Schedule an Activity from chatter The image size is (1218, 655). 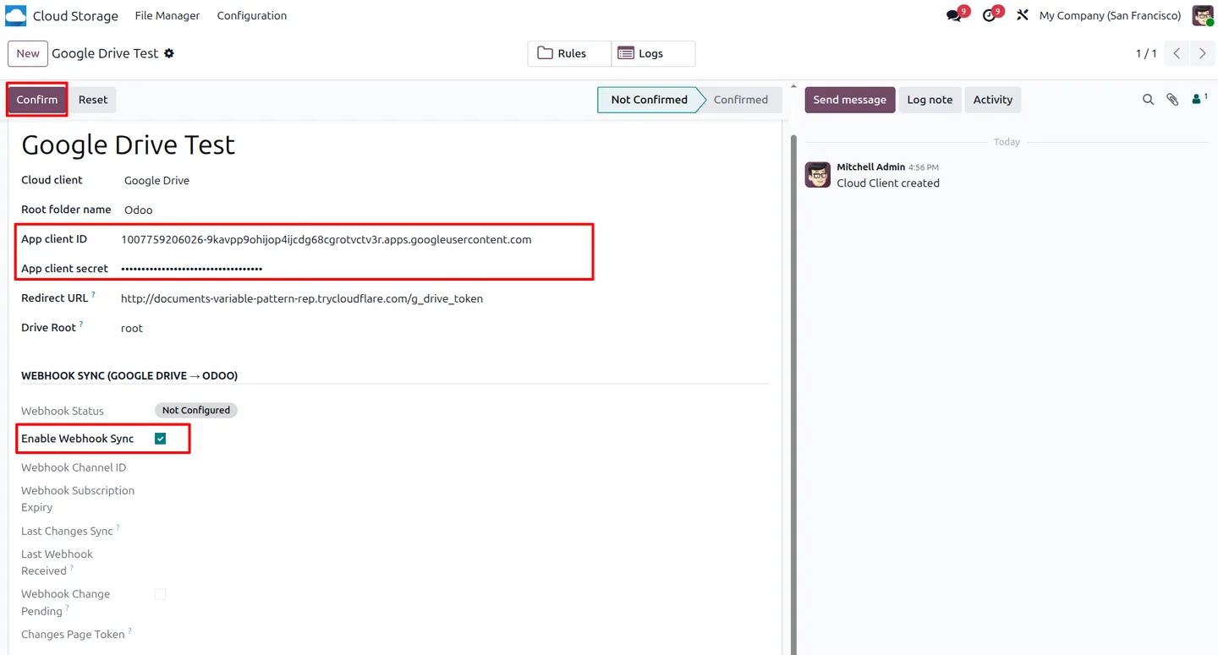click(x=993, y=100)
